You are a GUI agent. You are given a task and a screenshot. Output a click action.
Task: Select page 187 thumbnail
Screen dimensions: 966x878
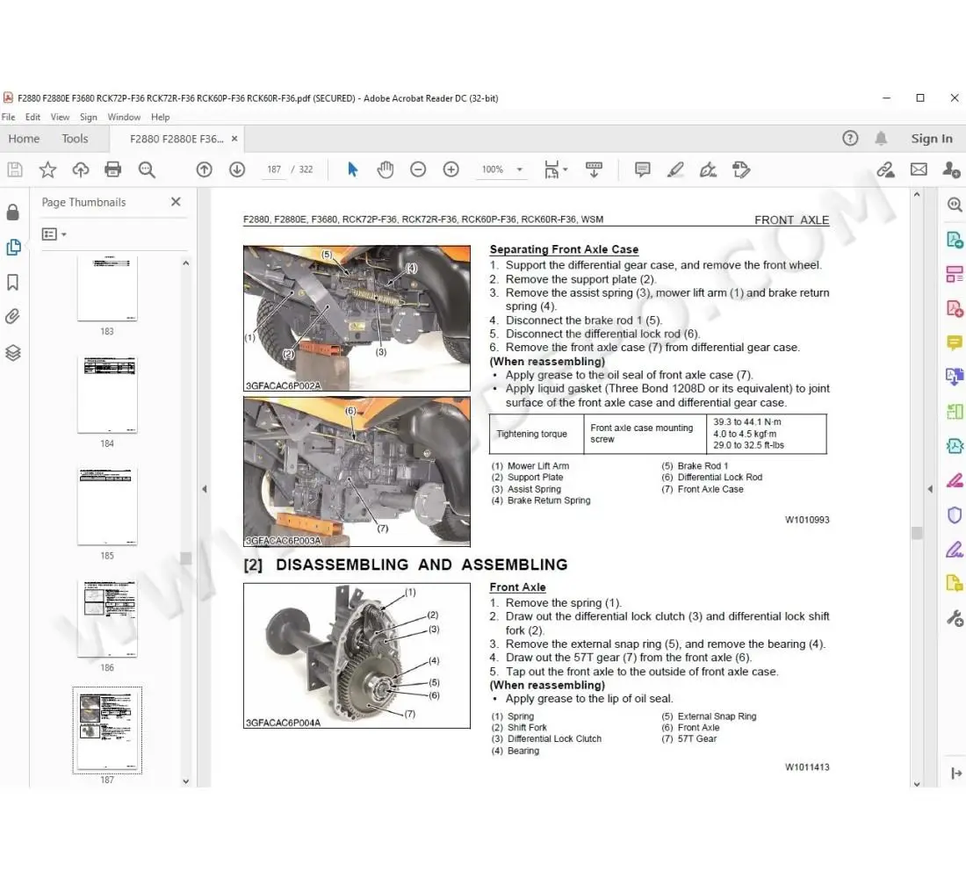pos(107,730)
